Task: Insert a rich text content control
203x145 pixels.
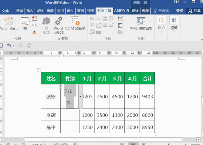Action: pyautogui.click(x=92, y=18)
